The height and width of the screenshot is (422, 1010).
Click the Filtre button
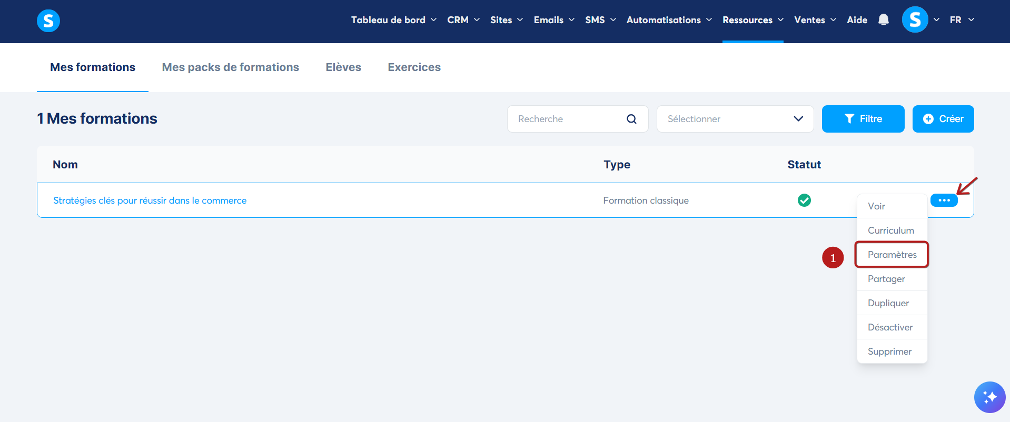(863, 119)
